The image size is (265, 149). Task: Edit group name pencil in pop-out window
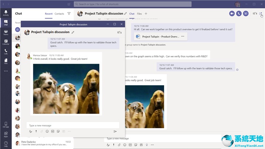tap(73, 32)
